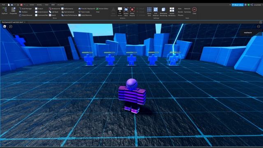Close the Test Game document tab

pos(25,22)
